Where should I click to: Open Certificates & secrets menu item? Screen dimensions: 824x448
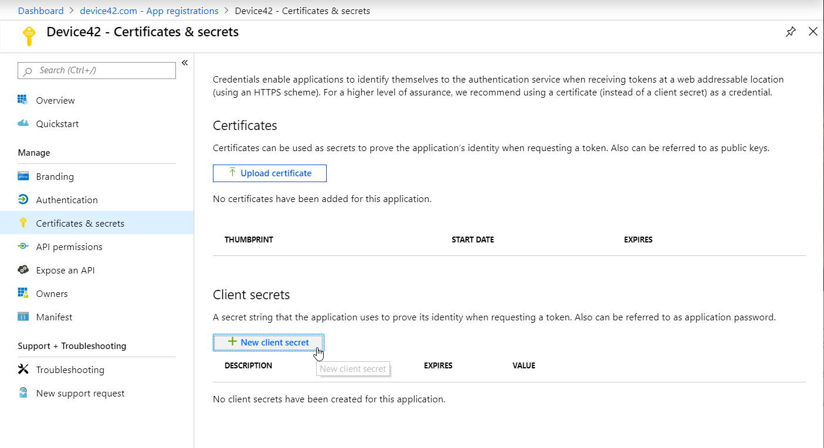pyautogui.click(x=80, y=223)
